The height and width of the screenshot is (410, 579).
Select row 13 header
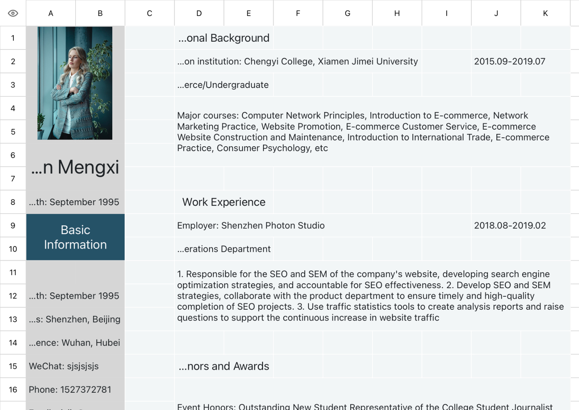(13, 319)
